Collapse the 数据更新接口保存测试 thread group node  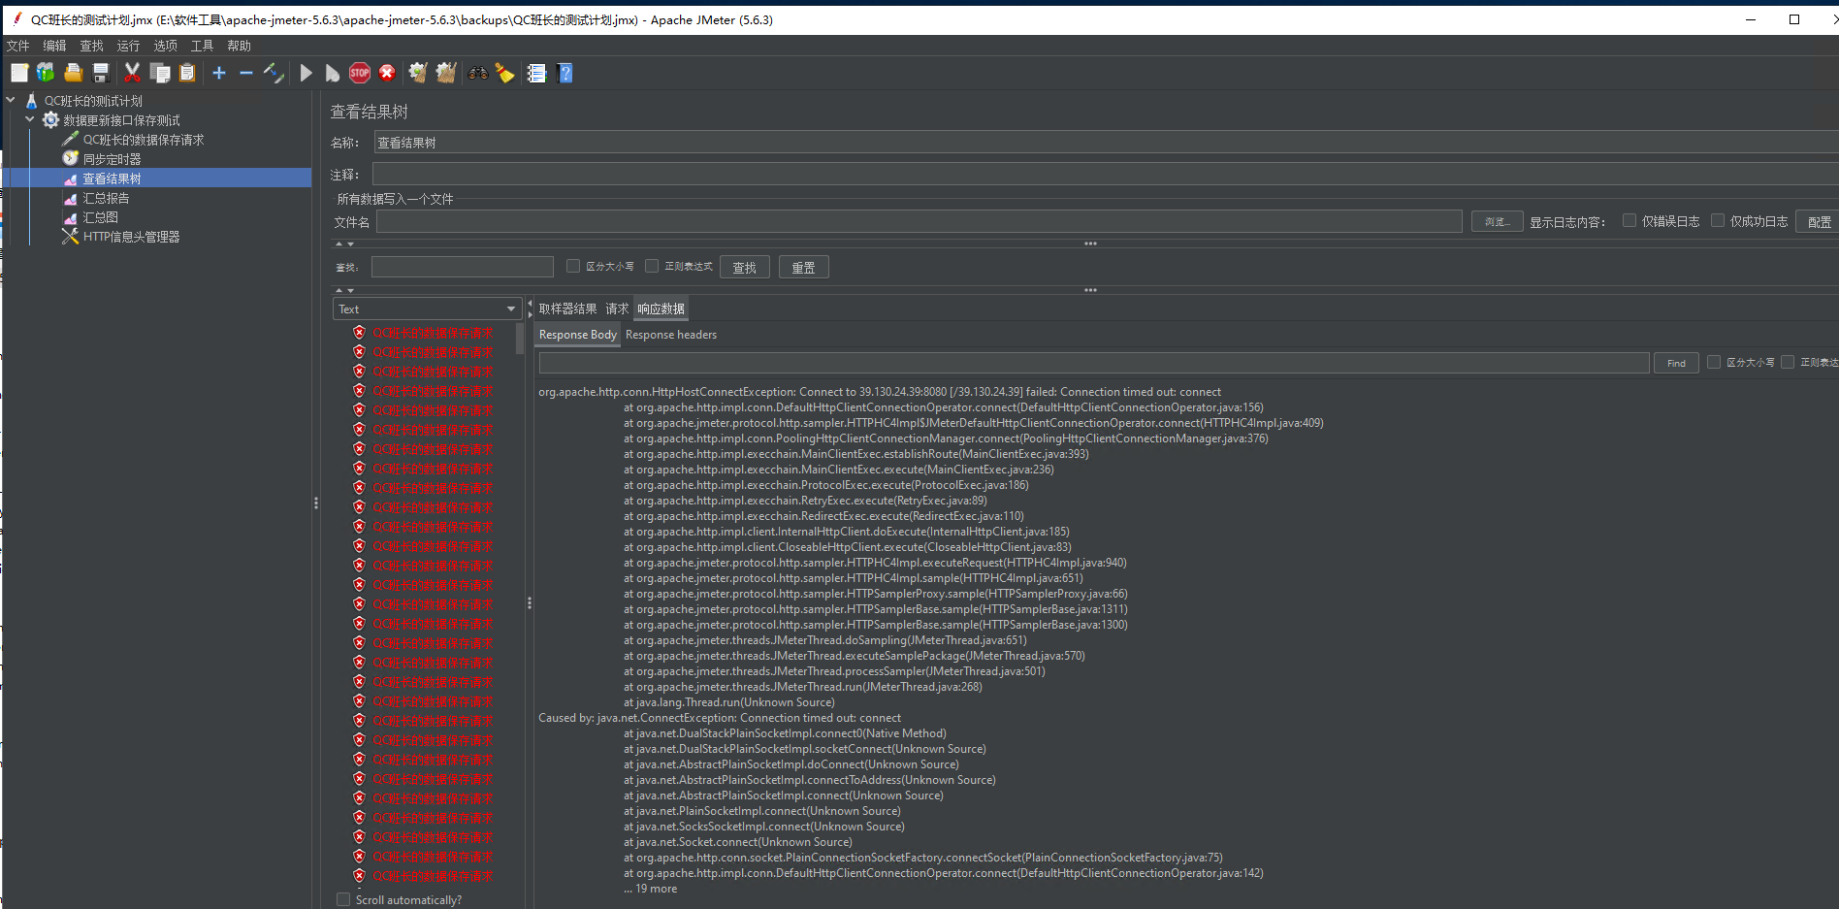tap(30, 119)
